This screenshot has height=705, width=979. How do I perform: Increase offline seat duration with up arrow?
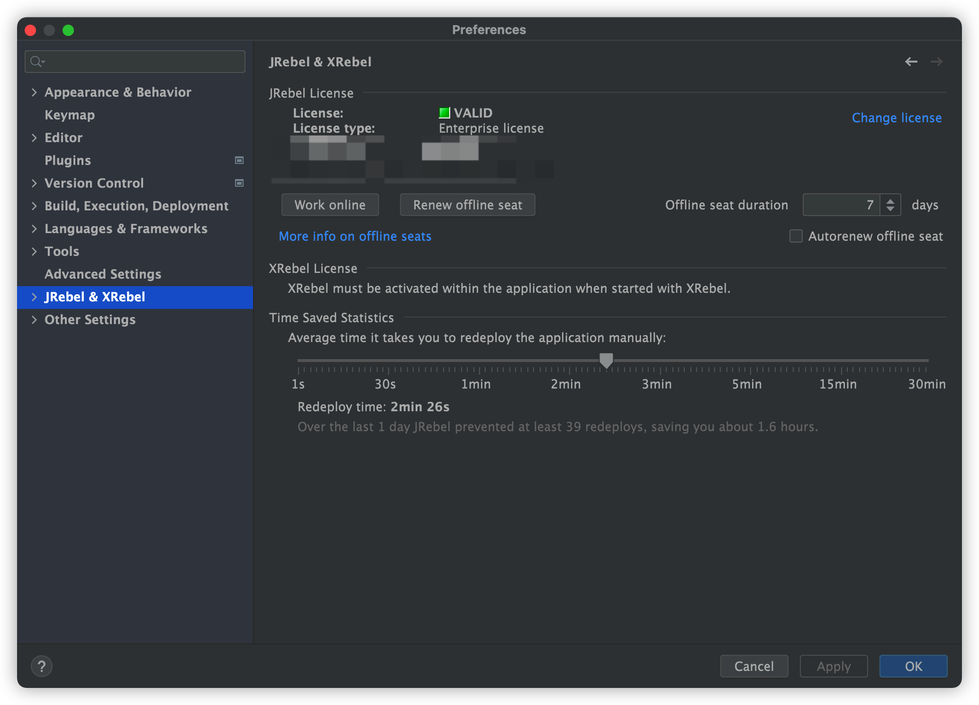click(890, 201)
